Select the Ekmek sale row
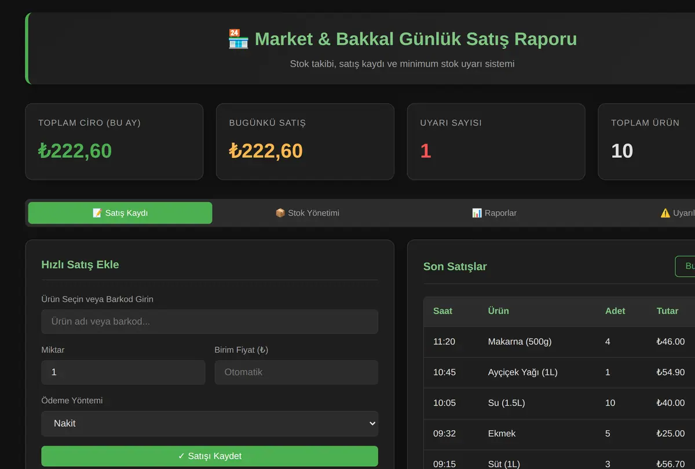This screenshot has width=695, height=469. [559, 434]
